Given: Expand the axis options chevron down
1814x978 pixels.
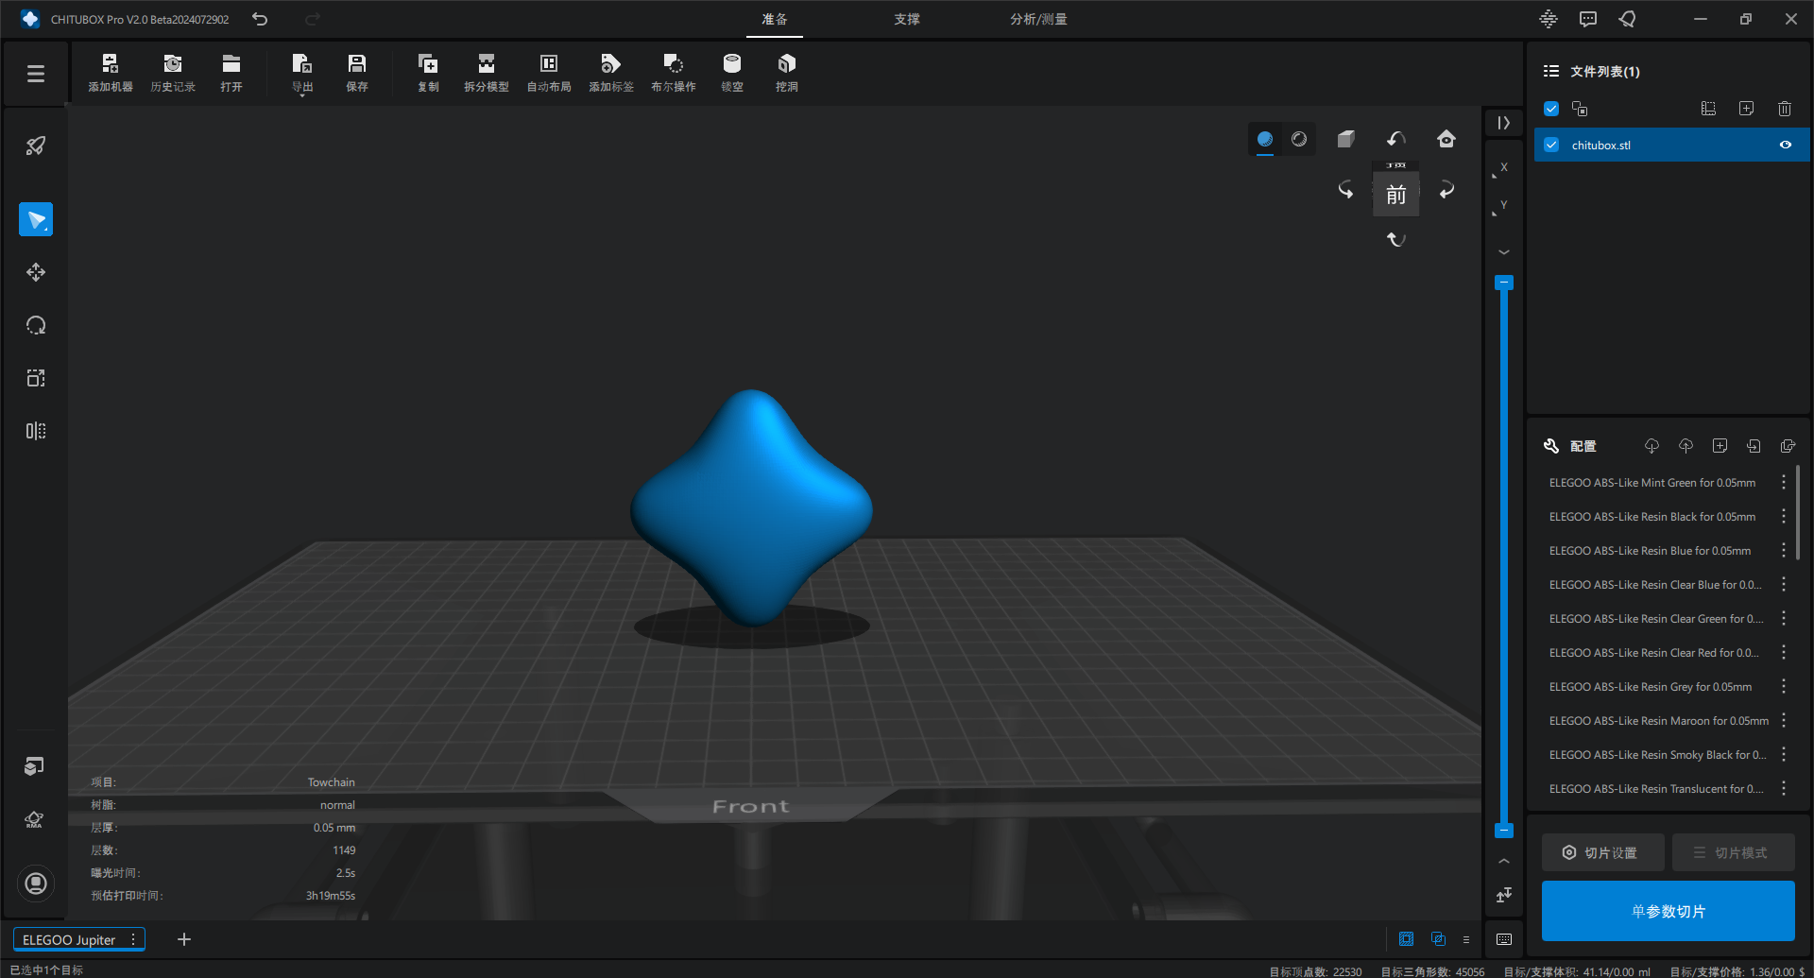Looking at the screenshot, I should click(1504, 252).
